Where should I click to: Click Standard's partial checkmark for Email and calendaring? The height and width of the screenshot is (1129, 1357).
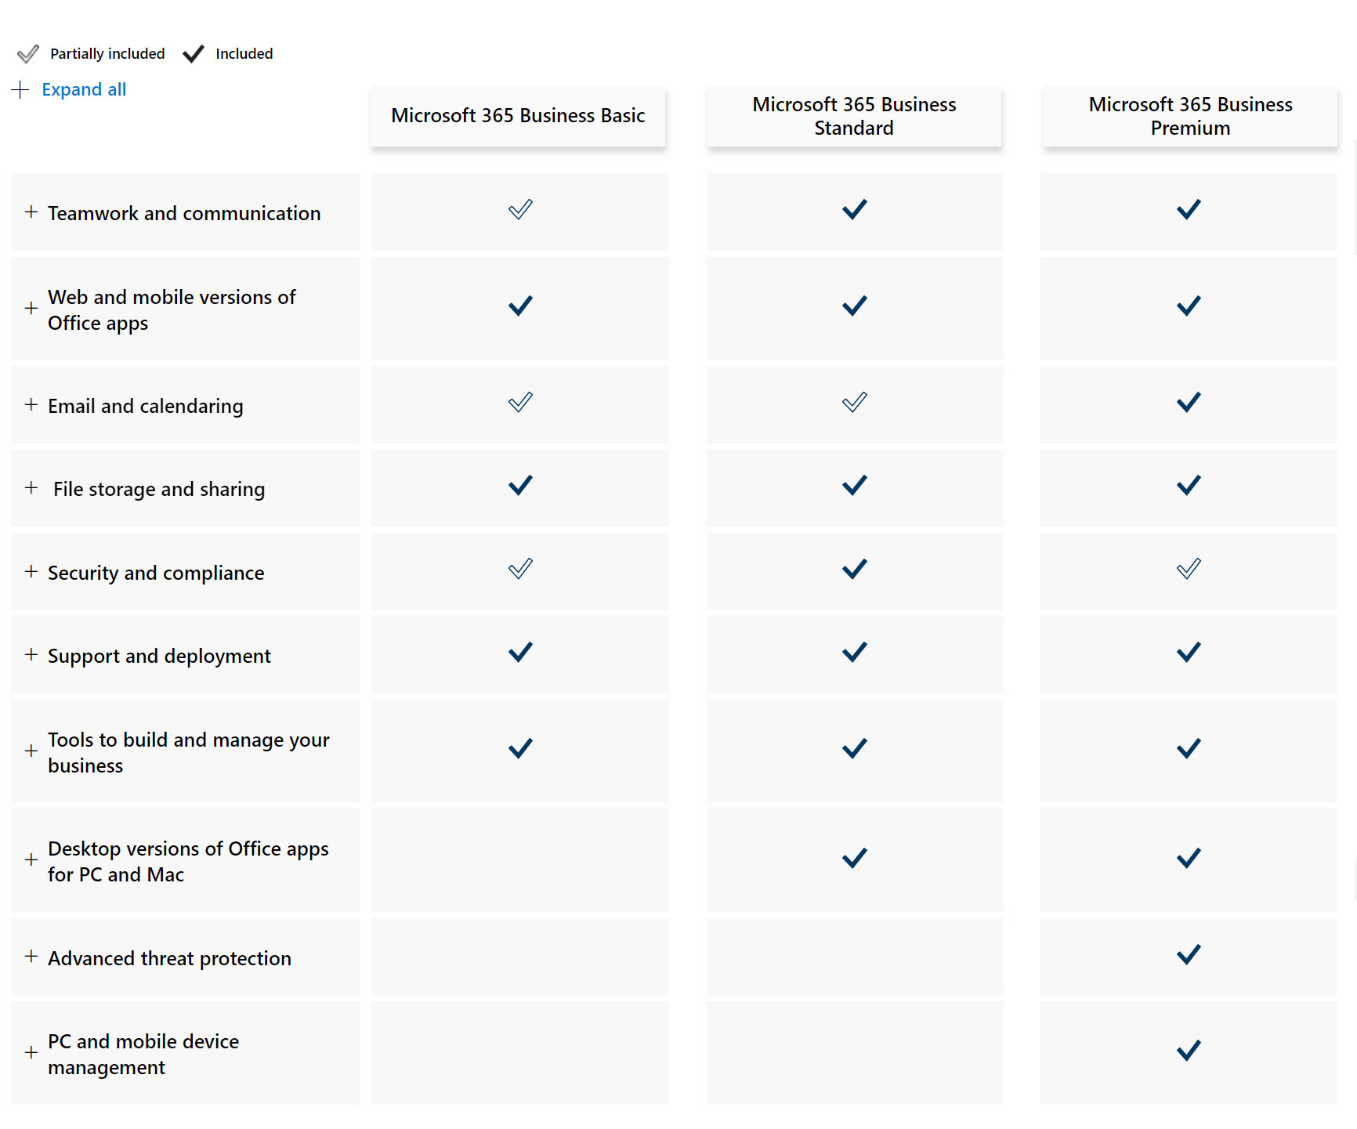[x=854, y=403]
